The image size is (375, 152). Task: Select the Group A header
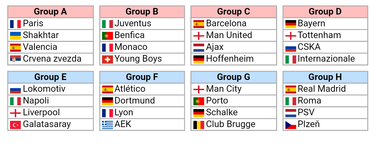pos(50,12)
